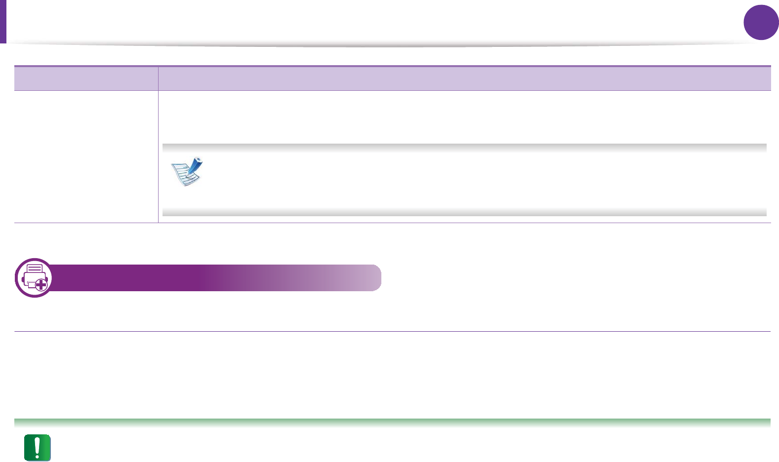Viewport: 779px width, 462px height.
Task: Click the green caution bar above exclamation icon
Action: pyautogui.click(x=392, y=422)
